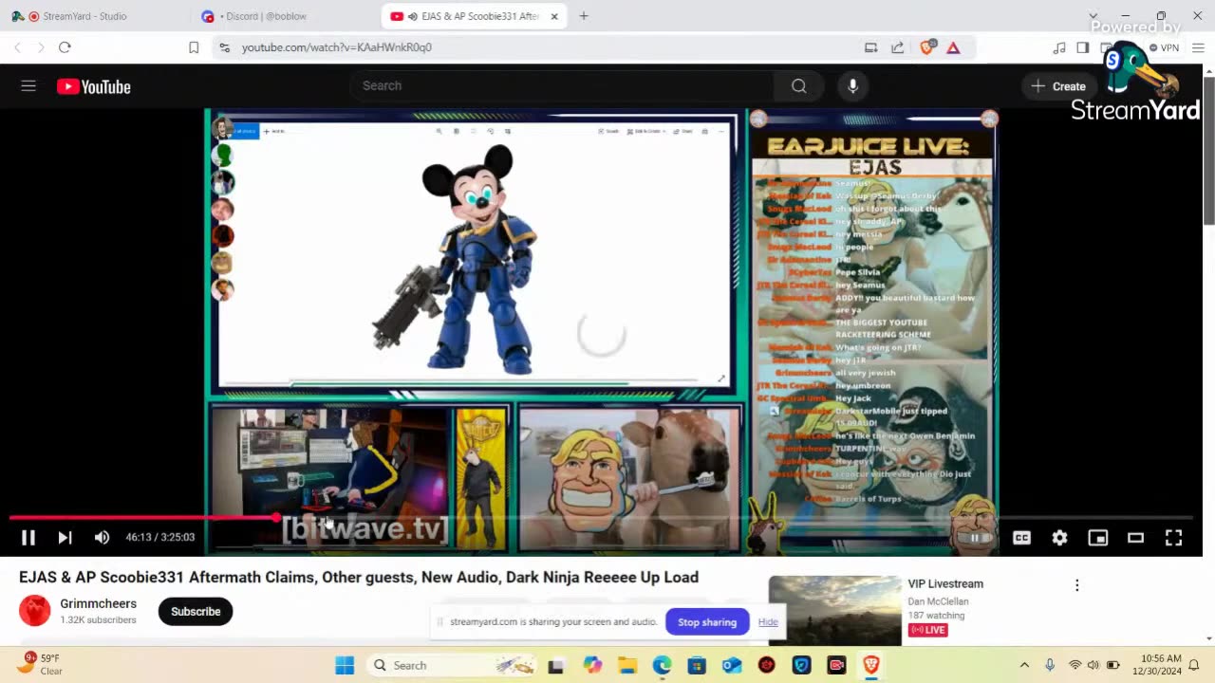Image resolution: width=1215 pixels, height=683 pixels.
Task: Close the EJAS YouTube tab
Action: pos(554,16)
